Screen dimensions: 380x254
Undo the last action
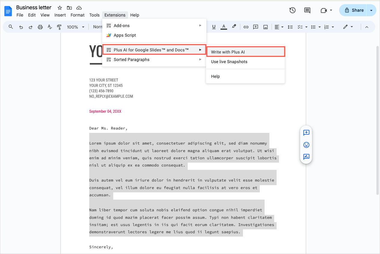[x=21, y=27]
